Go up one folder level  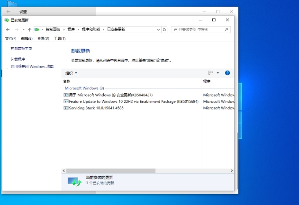click(29, 29)
